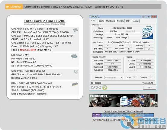Select the CPU tab
This screenshot has height=130, width=167.
click(x=93, y=21)
